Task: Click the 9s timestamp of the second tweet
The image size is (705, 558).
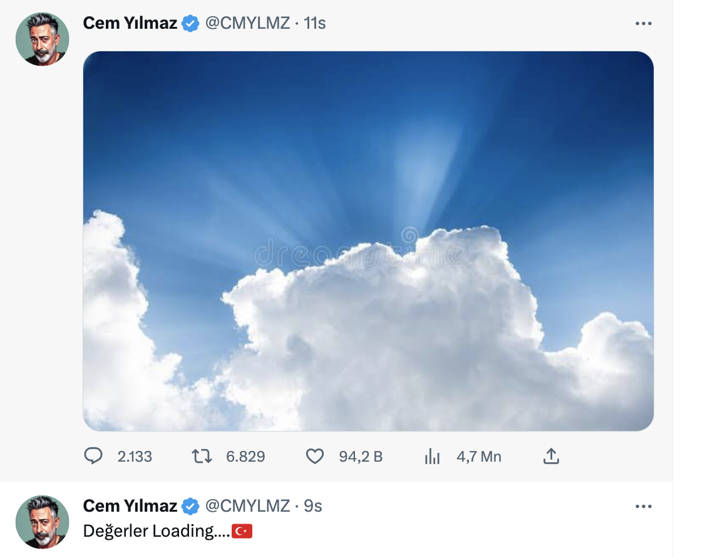Action: pos(313,506)
